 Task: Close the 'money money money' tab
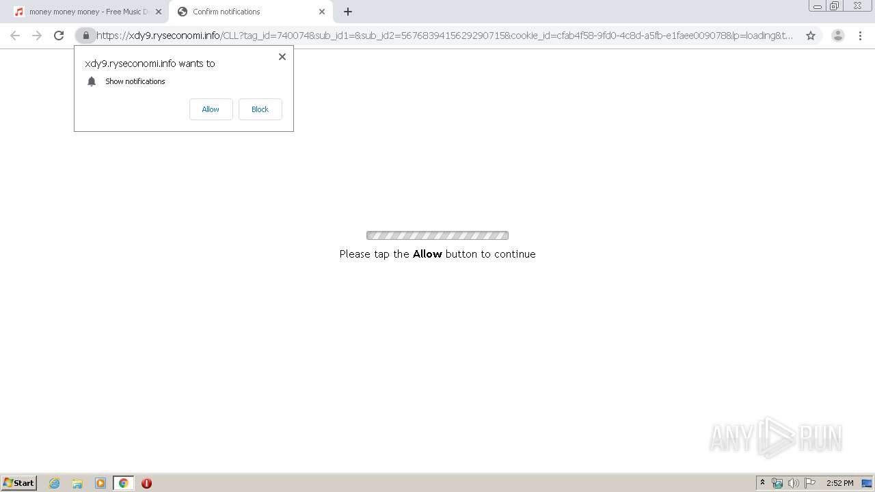(159, 12)
